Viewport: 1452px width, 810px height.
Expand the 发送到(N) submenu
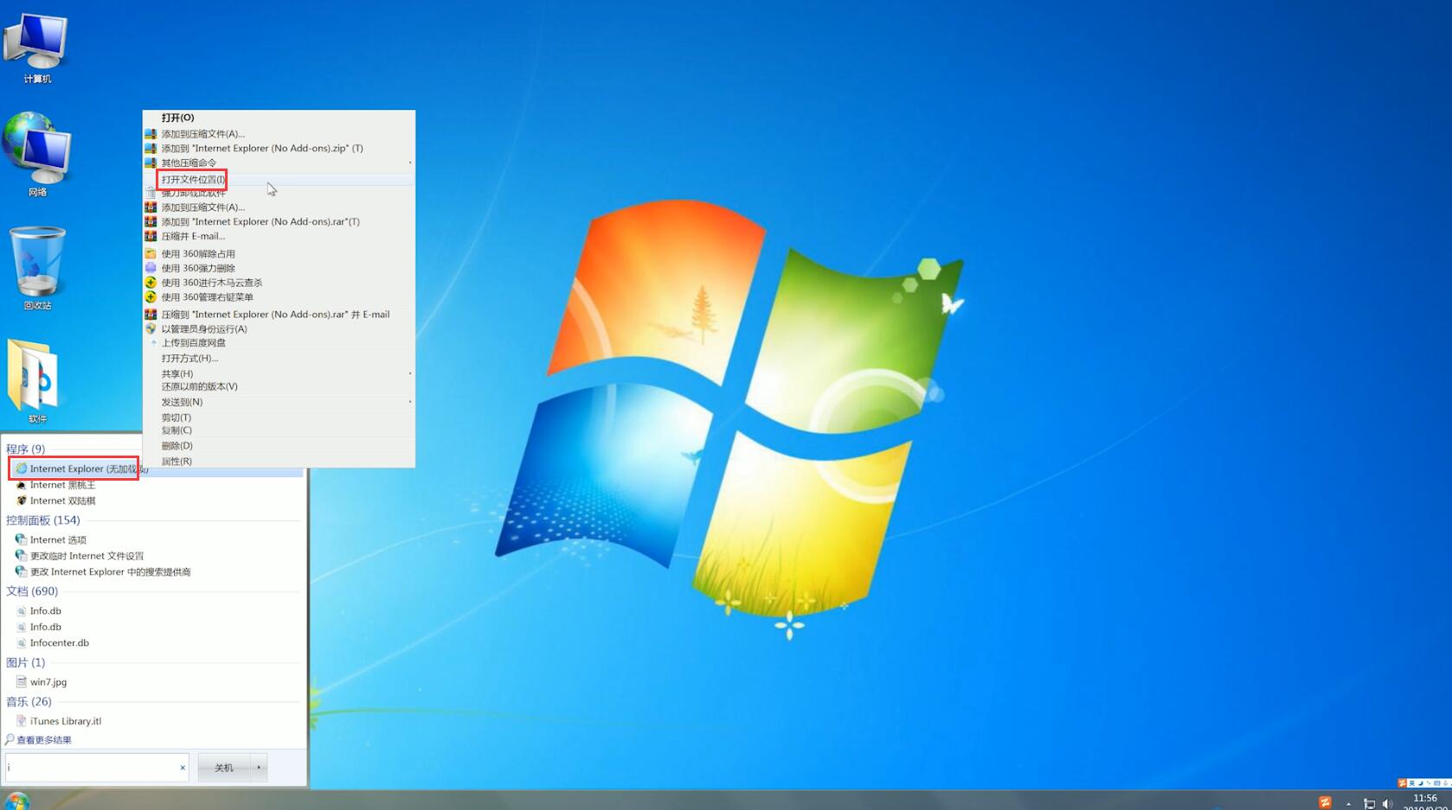pyautogui.click(x=279, y=402)
